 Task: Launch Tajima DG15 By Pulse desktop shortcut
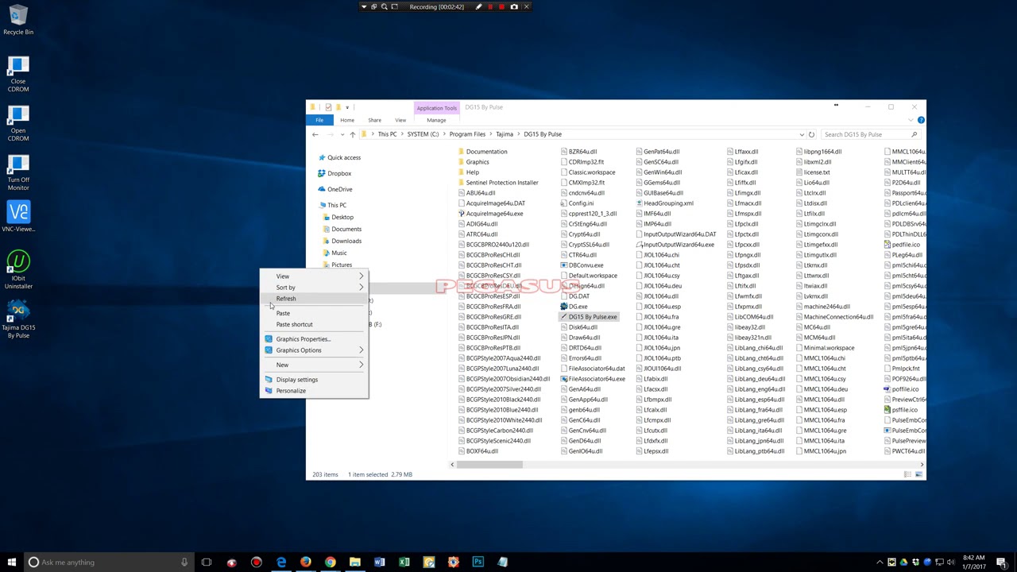pos(17,319)
